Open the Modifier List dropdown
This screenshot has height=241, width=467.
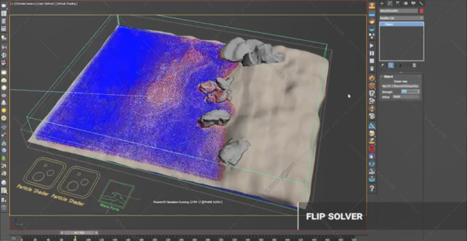click(x=401, y=18)
